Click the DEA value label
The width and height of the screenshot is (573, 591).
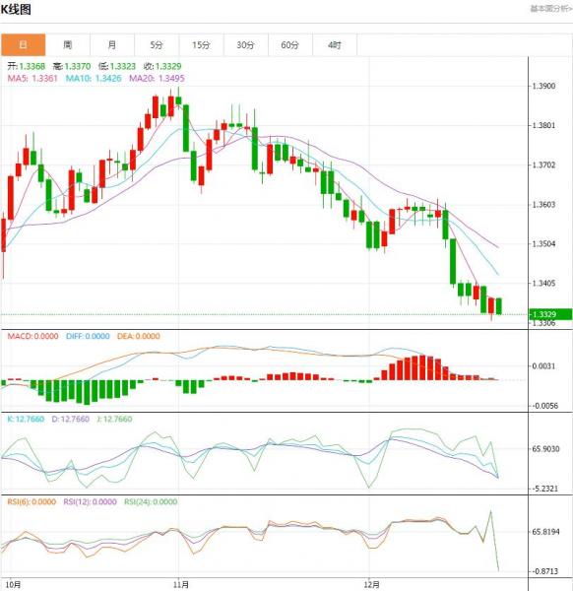[138, 336]
